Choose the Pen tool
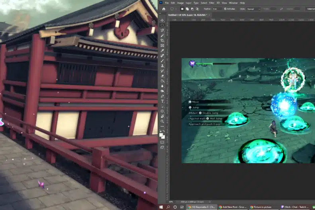Viewport: 315px width, 210px height. (162, 96)
